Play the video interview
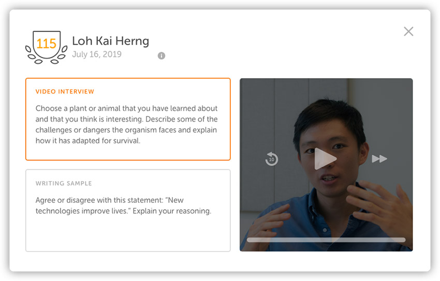Viewport: 440px width, 281px height. pyautogui.click(x=325, y=159)
